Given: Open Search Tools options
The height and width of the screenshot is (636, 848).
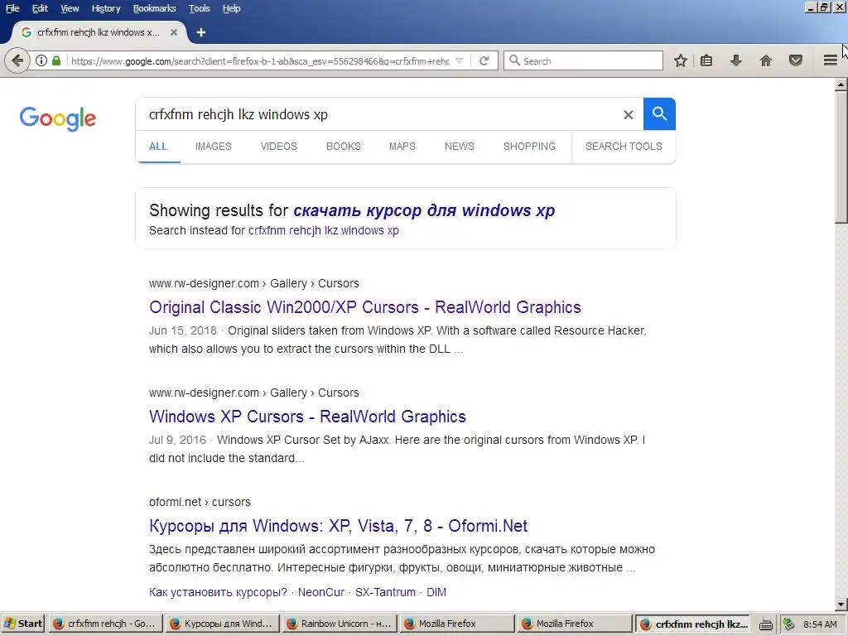Looking at the screenshot, I should (624, 146).
